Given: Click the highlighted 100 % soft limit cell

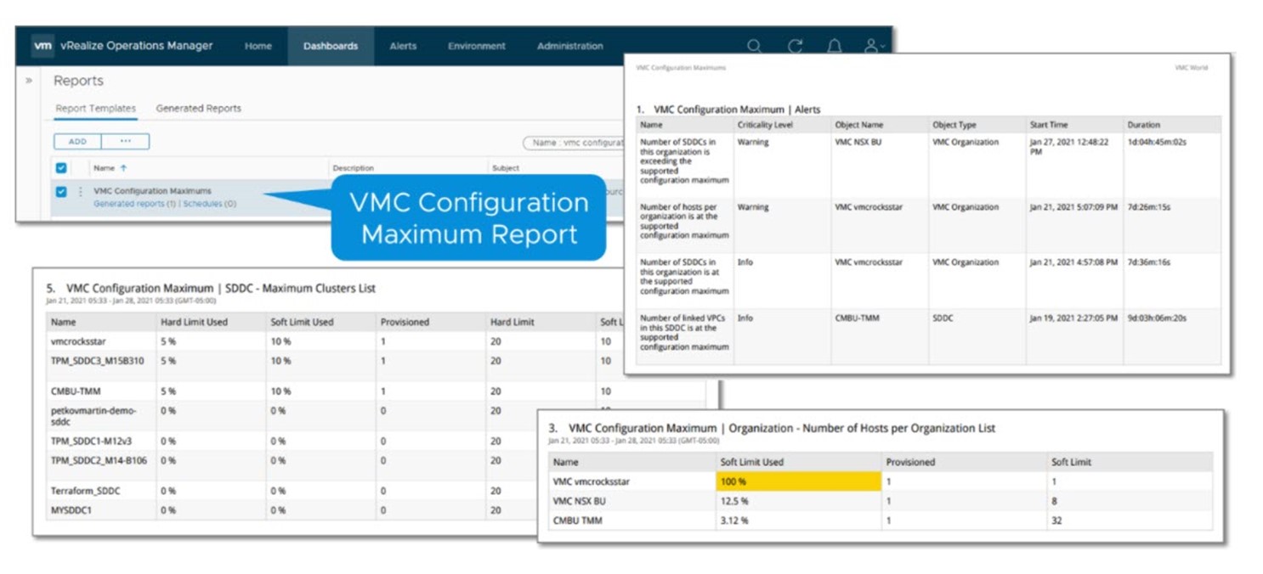Looking at the screenshot, I should pos(799,482).
